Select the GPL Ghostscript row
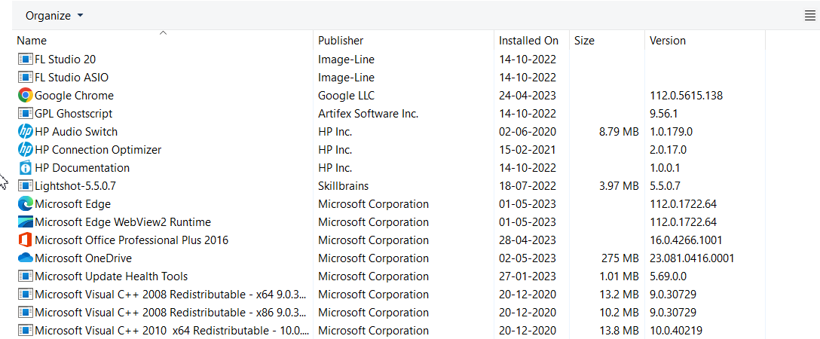 pos(73,114)
